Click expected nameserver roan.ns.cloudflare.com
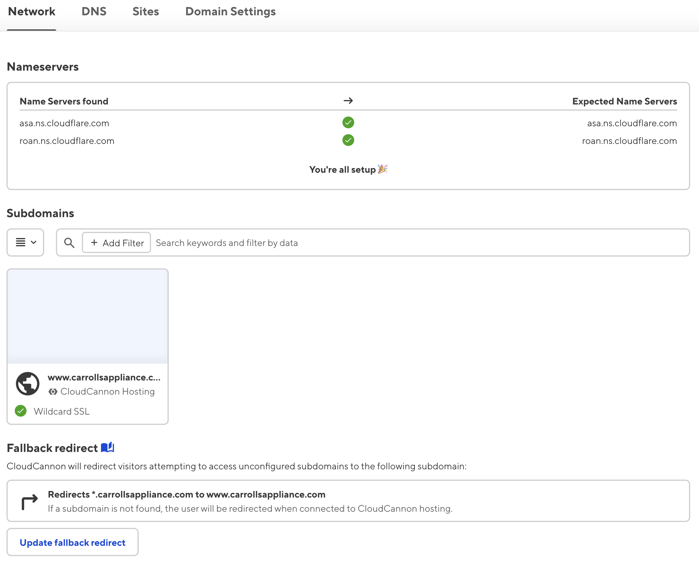This screenshot has width=699, height=562. (x=629, y=141)
